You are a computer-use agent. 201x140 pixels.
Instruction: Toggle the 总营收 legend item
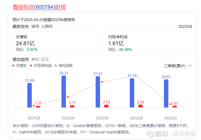point(20,66)
